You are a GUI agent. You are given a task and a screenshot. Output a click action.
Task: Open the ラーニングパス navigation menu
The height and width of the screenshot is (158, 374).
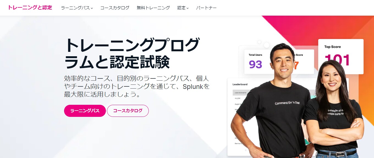pyautogui.click(x=77, y=8)
